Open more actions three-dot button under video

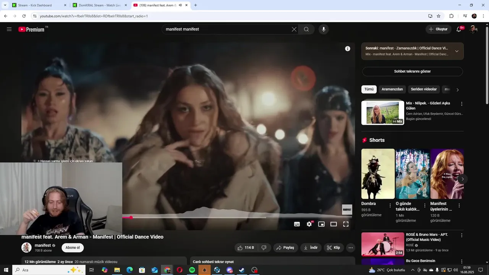pos(350,247)
